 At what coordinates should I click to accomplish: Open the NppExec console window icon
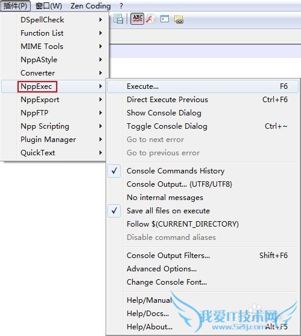pos(165,19)
